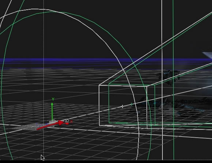Image resolution: width=212 pixels, height=163 pixels.
Task: Grab the green Y-axis gizmo arrow
Action: pyautogui.click(x=52, y=111)
